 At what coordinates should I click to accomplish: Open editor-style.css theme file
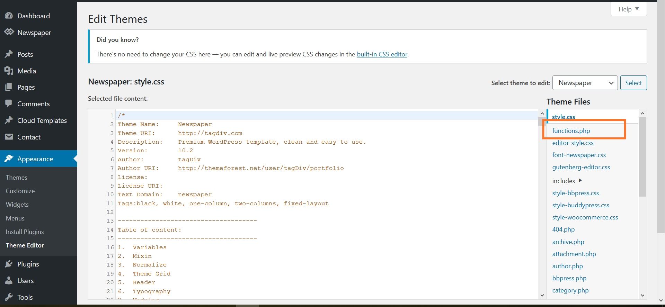573,143
